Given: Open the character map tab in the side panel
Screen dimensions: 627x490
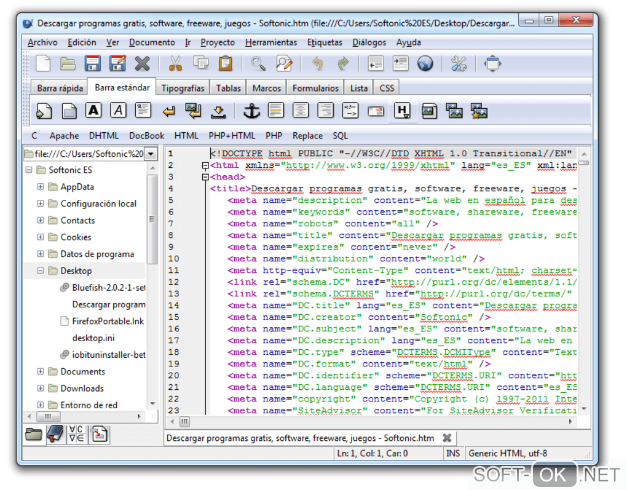Looking at the screenshot, I should [77, 434].
